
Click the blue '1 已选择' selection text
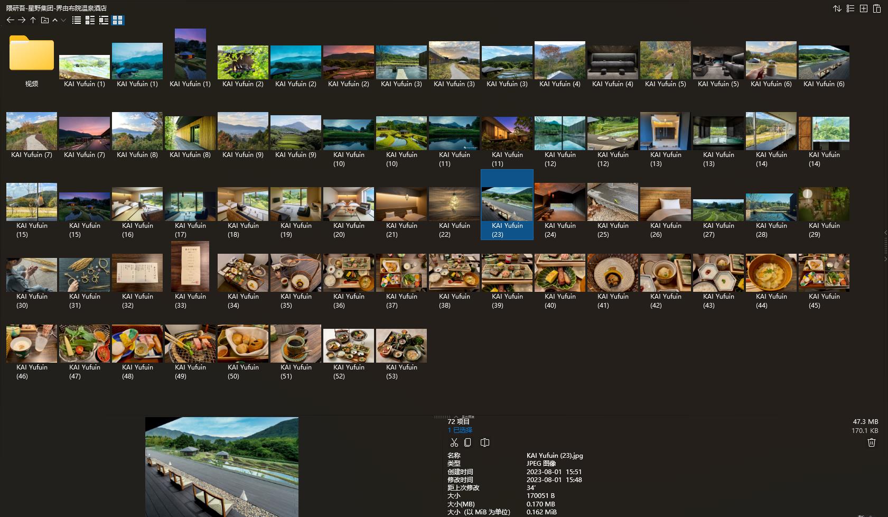click(460, 430)
